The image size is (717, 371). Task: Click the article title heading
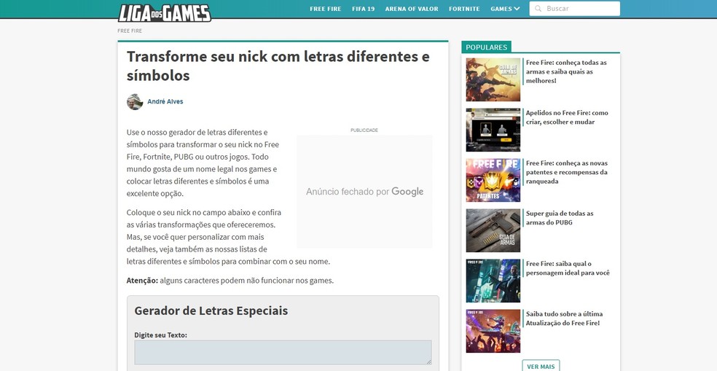(x=278, y=66)
